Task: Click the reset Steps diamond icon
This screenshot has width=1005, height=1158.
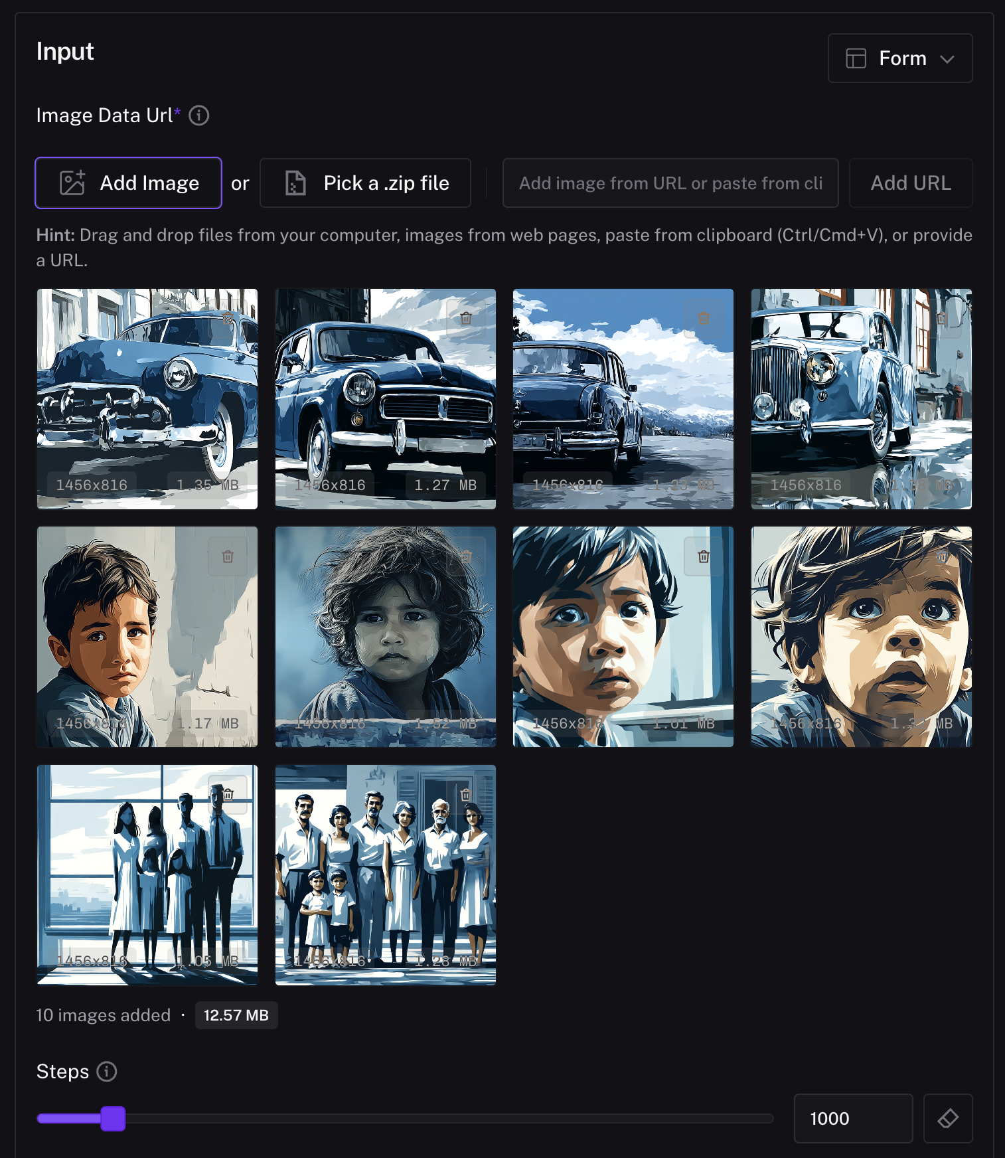Action: point(947,1118)
